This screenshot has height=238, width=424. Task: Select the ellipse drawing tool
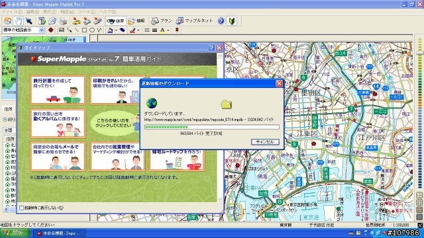pyautogui.click(x=92, y=30)
